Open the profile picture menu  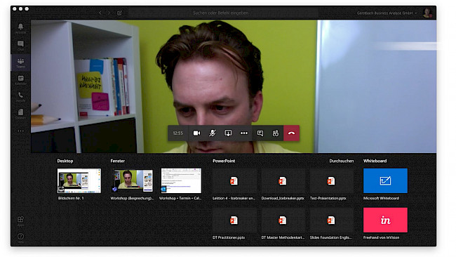tap(427, 13)
